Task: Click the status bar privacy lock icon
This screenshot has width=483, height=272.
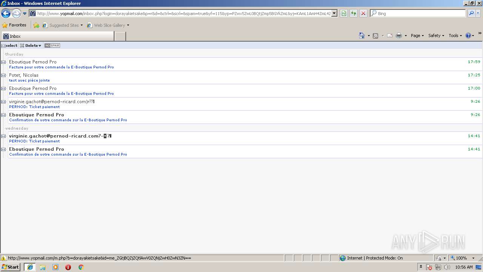Action: coord(439,258)
